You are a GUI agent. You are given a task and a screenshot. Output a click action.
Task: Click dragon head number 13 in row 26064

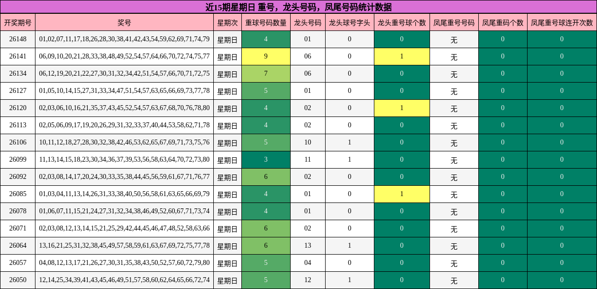click(308, 246)
